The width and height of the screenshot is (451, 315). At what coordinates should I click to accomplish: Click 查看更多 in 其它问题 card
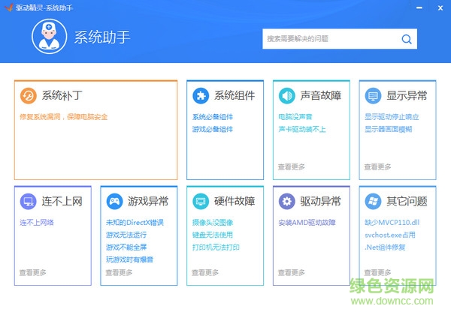377,272
